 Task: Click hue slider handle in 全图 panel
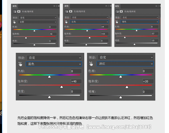pyautogui.click(x=34, y=31)
